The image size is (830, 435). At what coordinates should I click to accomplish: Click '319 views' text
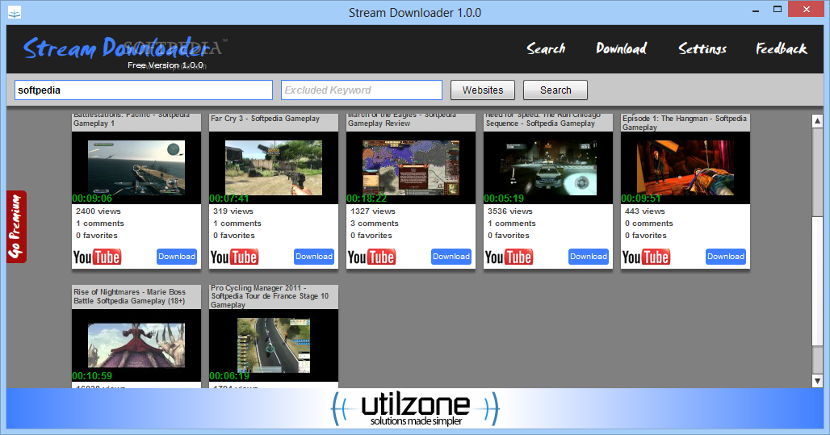point(233,211)
